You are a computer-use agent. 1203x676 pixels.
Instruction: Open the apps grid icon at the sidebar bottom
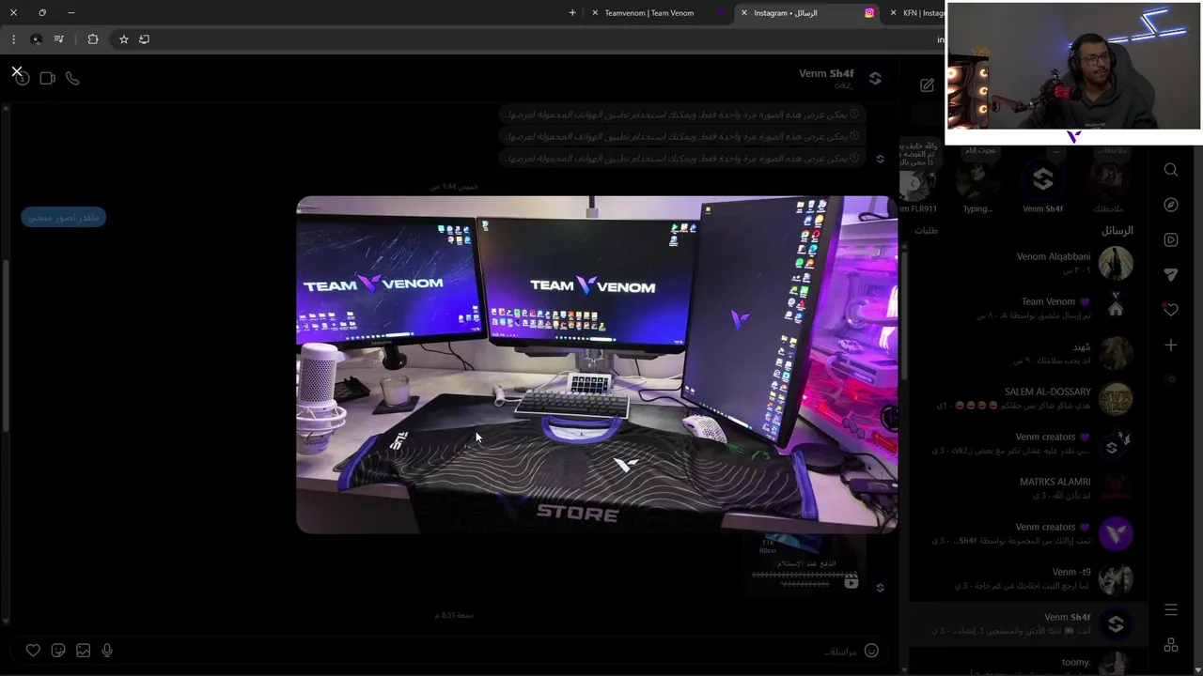pos(1171,645)
